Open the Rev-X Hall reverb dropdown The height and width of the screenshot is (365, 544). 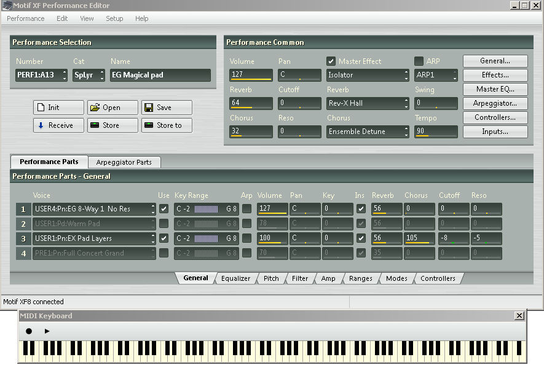(368, 103)
